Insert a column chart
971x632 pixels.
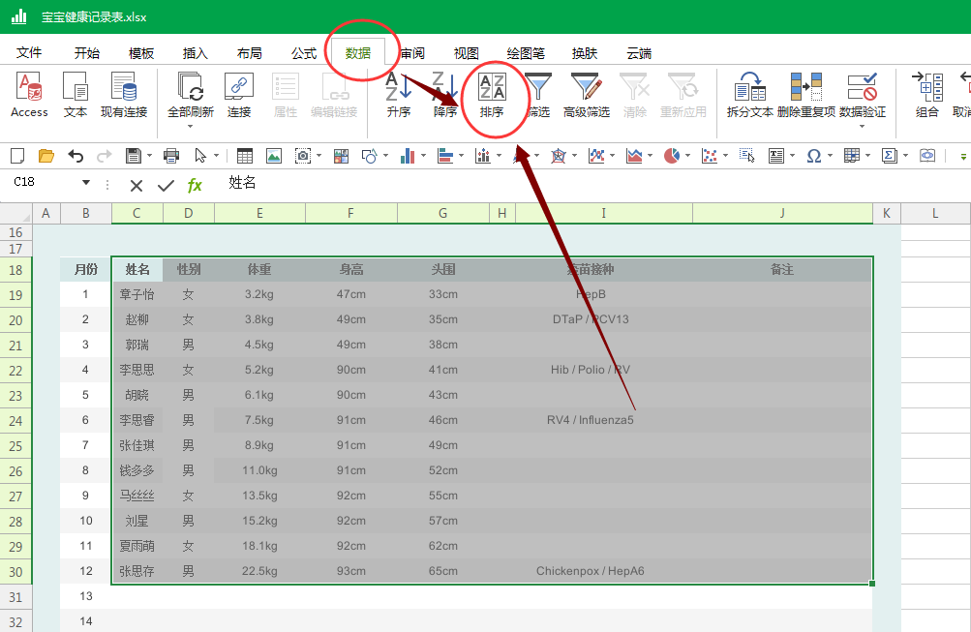coord(407,156)
